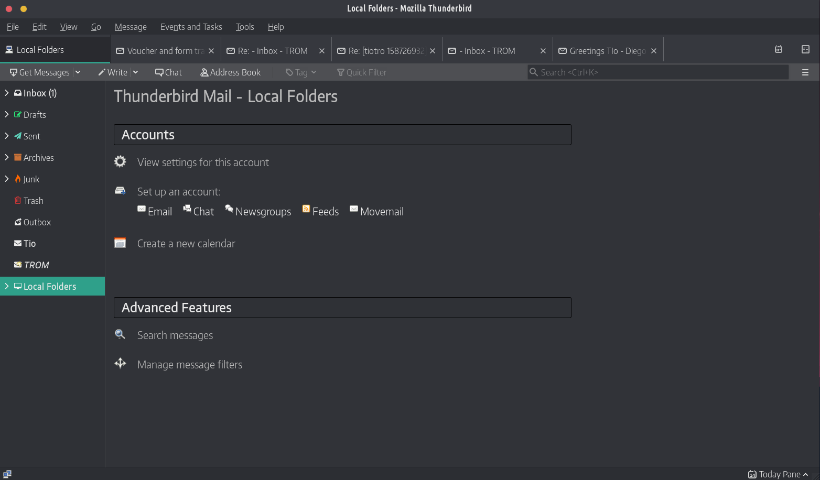Toggle the Quick Filter bar
This screenshot has width=820, height=480.
point(362,72)
